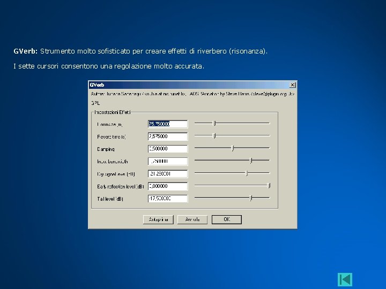The height and width of the screenshot is (289, 386).
Task: Click the Dry signal level slider handle
Action: click(247, 173)
